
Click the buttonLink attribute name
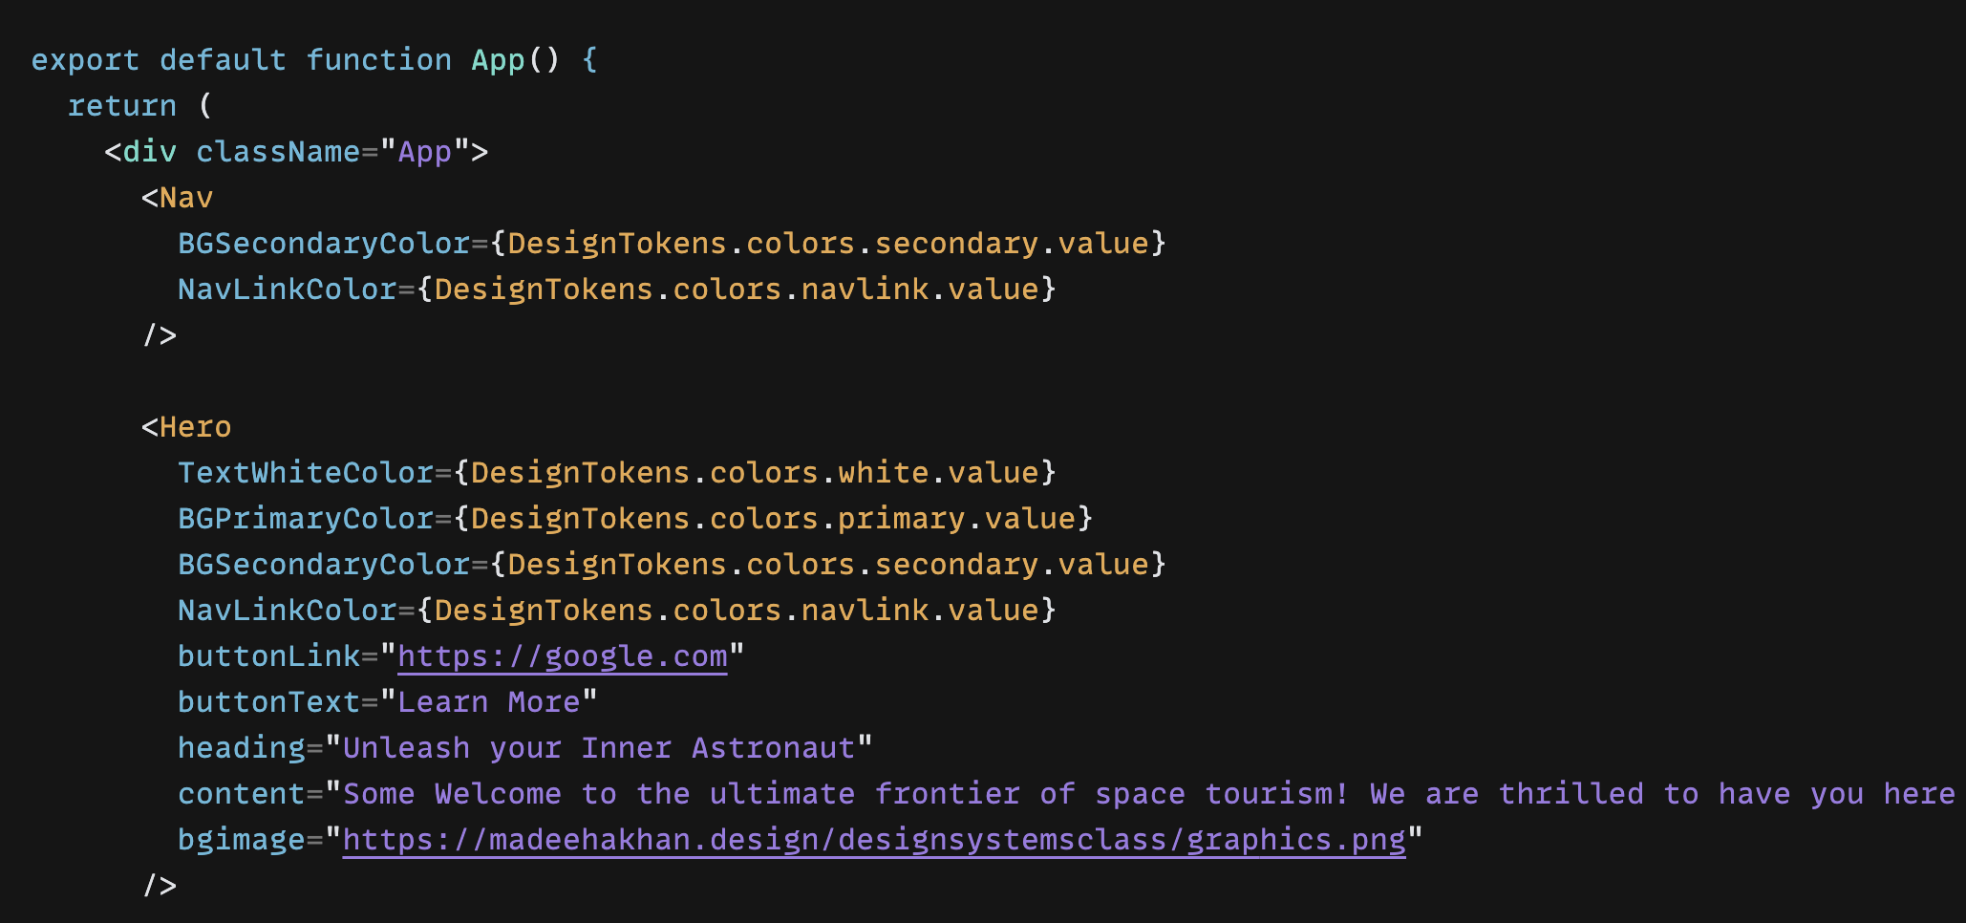click(x=268, y=656)
